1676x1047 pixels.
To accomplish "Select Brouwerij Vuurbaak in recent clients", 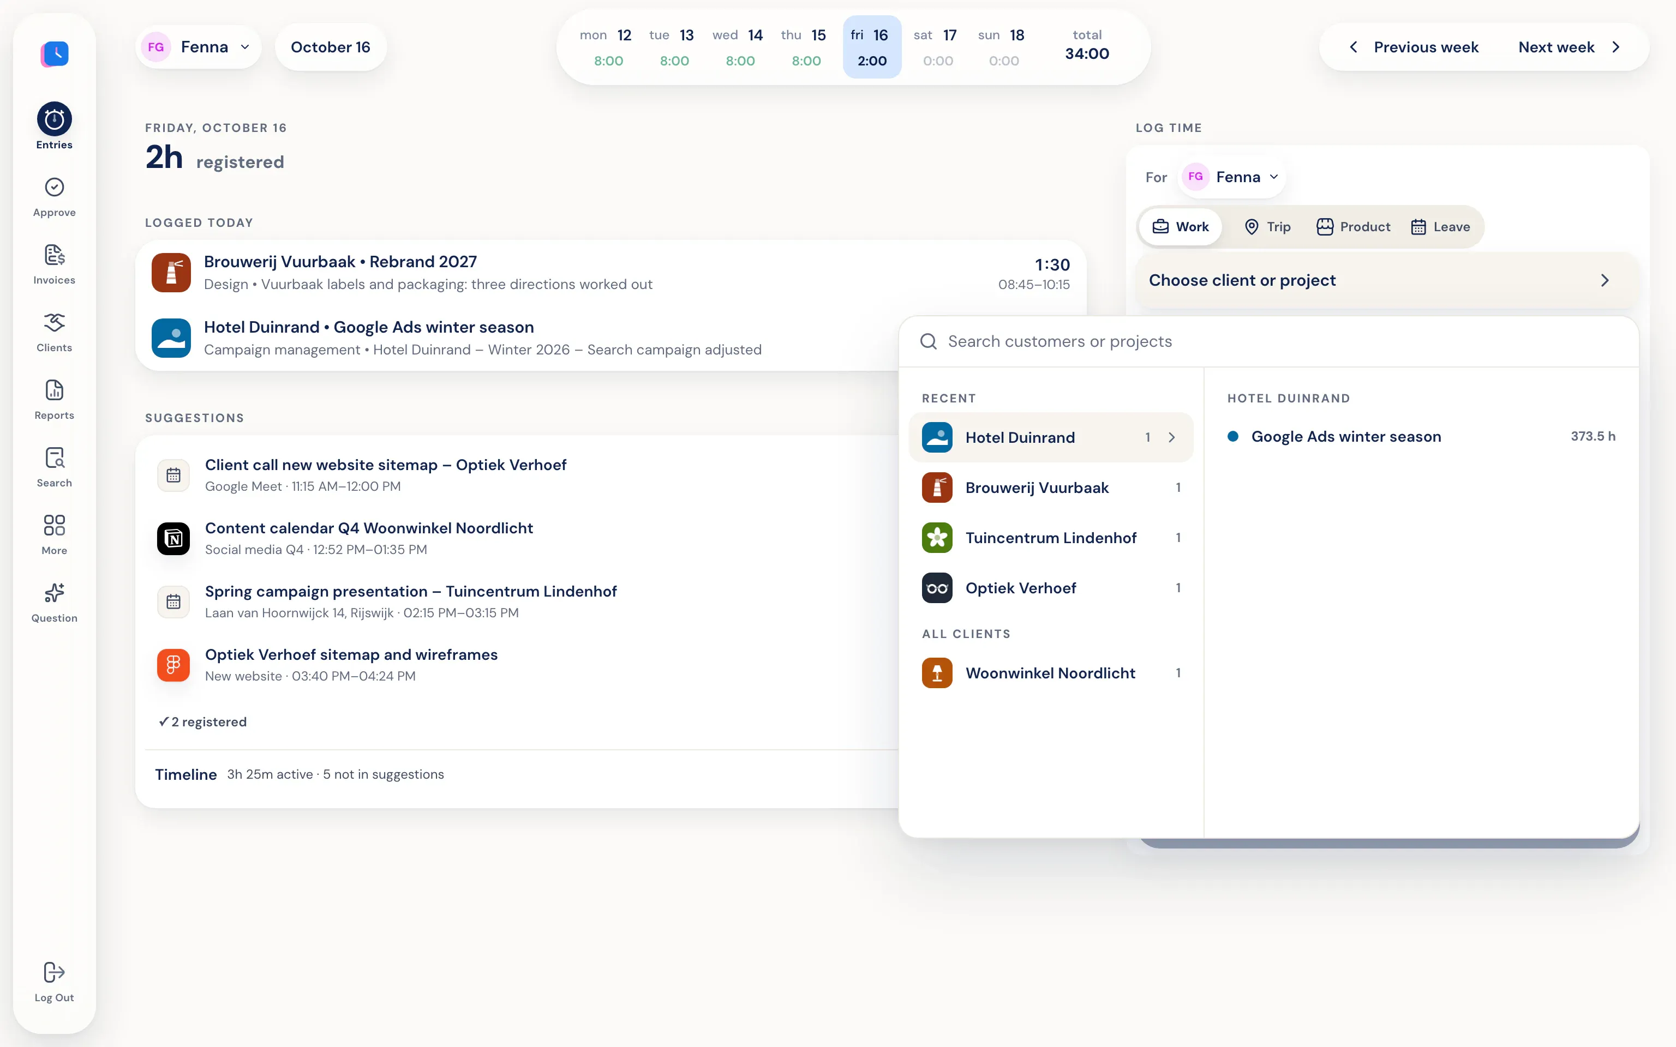I will click(1051, 488).
